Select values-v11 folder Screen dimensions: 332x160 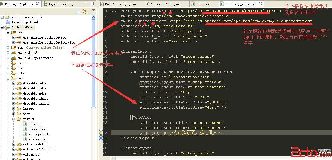[32, 154]
